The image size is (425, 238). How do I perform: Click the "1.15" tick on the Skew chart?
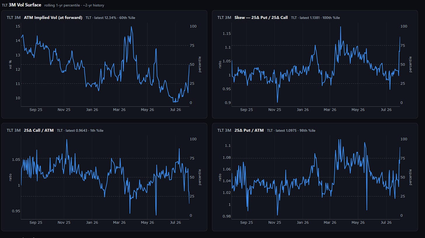pos(227,34)
